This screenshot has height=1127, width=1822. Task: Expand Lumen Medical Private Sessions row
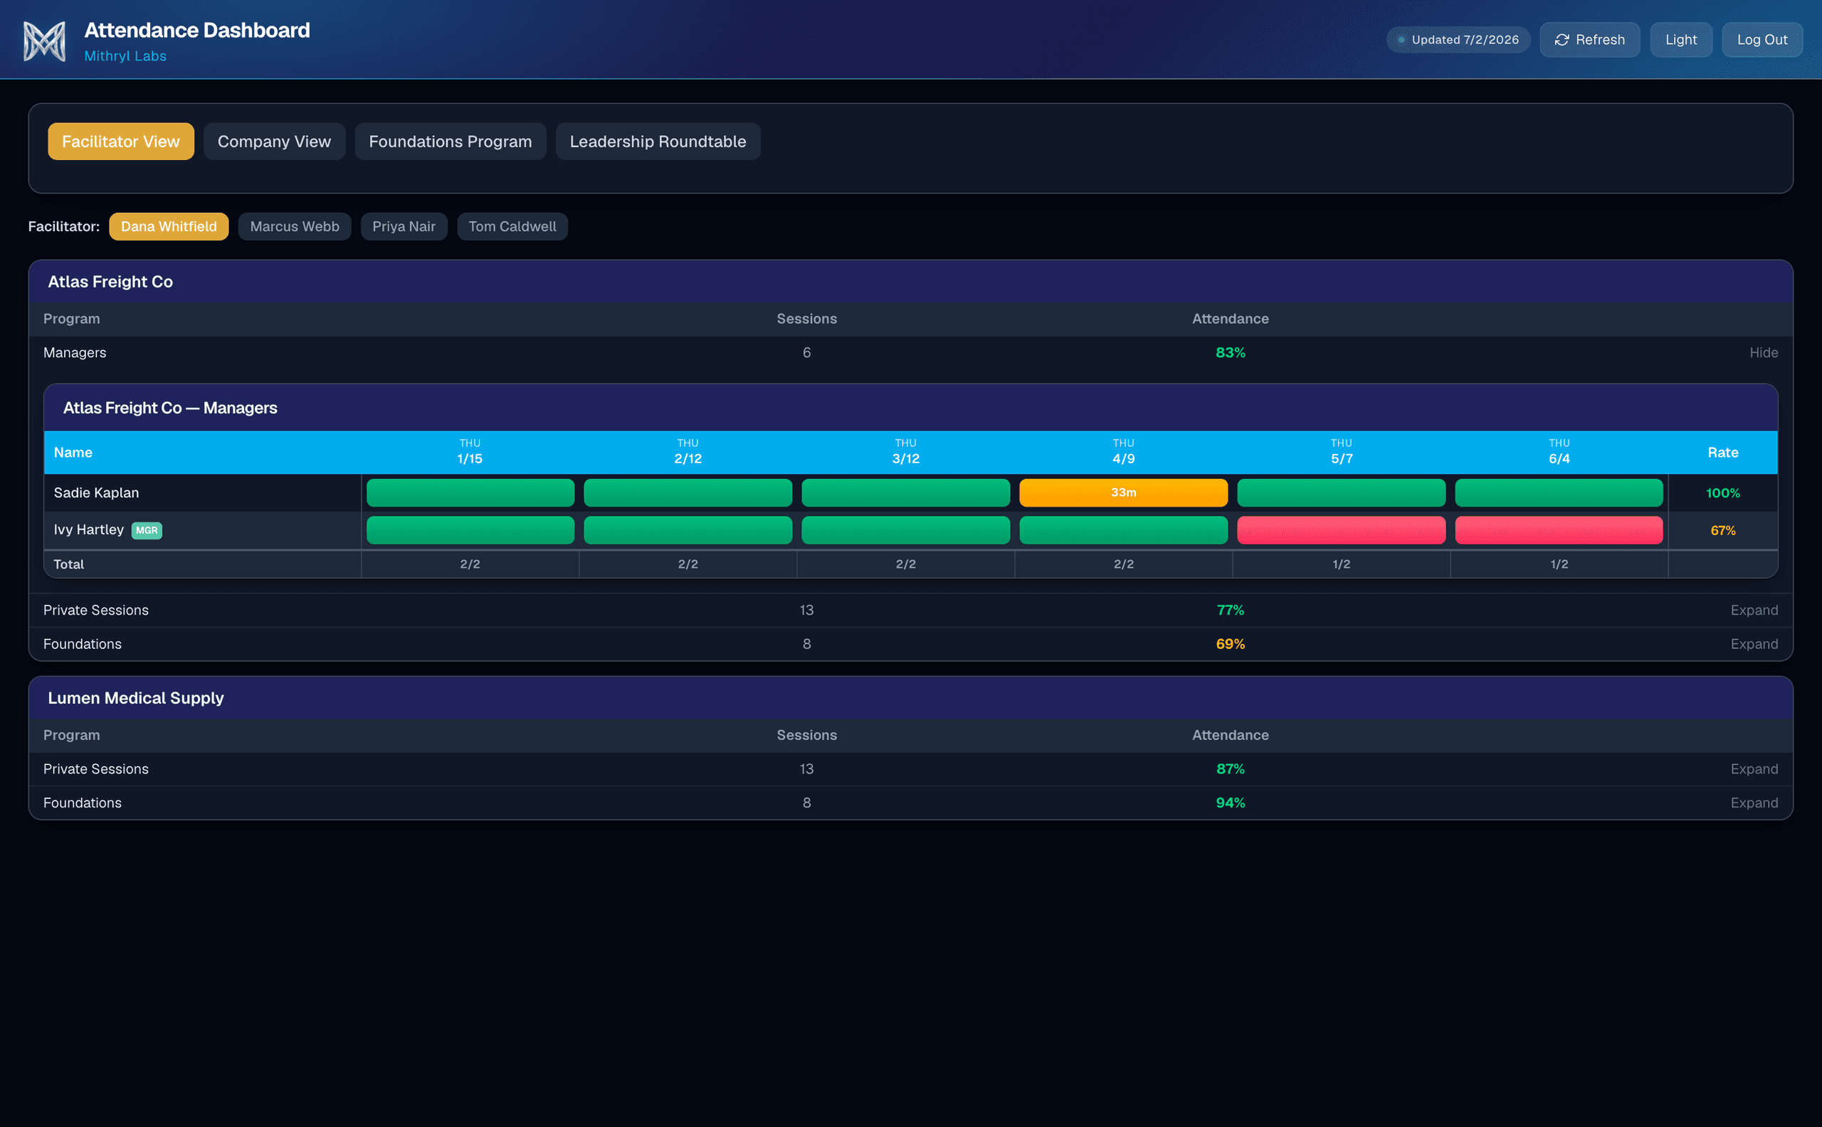[1754, 769]
